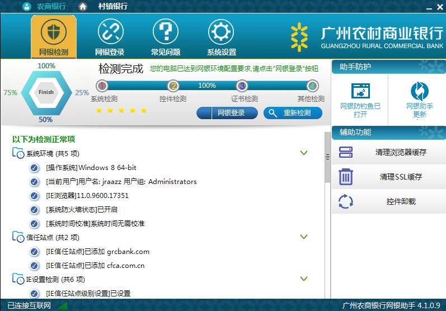Click the 助手防护 panel header
Image resolution: width=446 pixels, height=311 pixels.
pyautogui.click(x=388, y=67)
